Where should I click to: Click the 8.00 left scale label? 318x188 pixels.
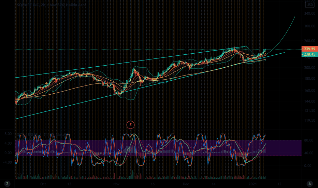8,134
